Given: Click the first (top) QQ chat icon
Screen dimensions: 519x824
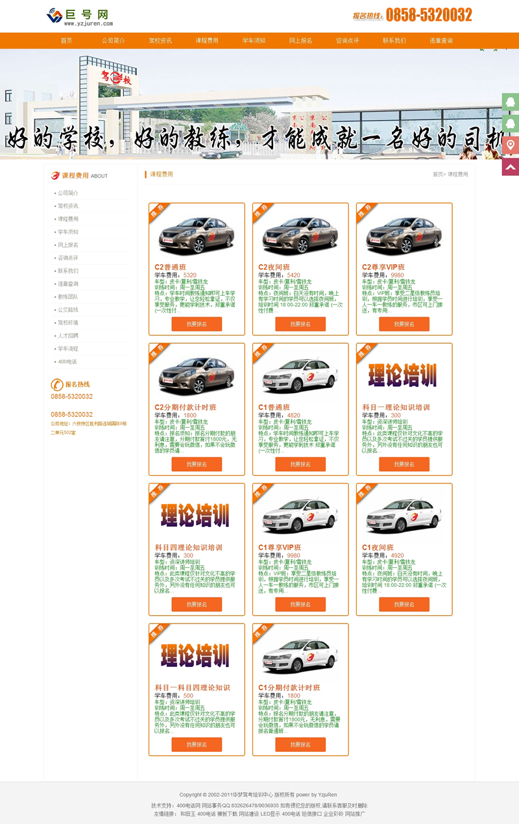Looking at the screenshot, I should [x=511, y=102].
